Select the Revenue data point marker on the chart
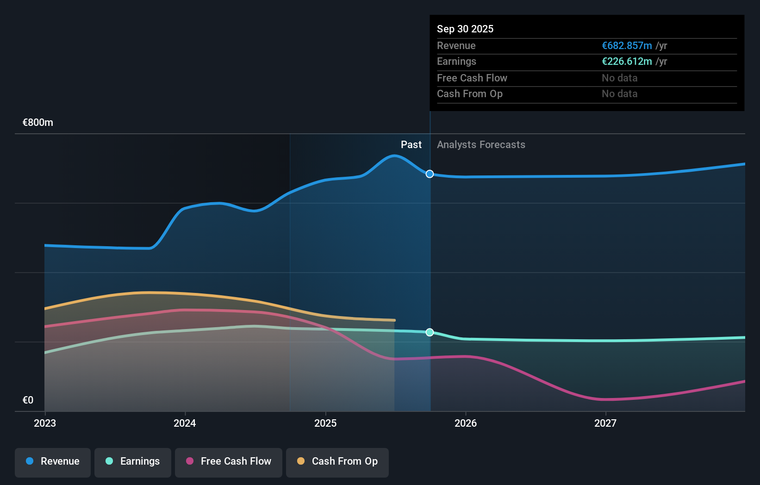 coord(430,174)
